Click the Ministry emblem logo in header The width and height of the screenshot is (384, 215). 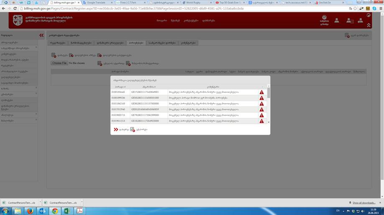click(x=18, y=20)
